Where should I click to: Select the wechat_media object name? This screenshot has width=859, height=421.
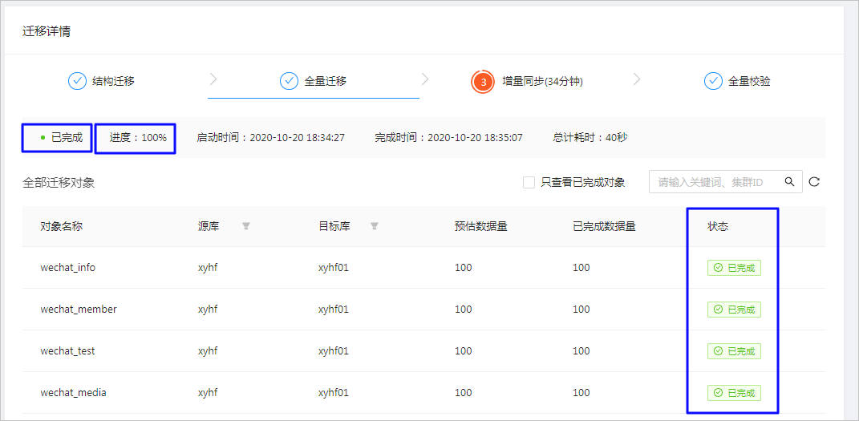click(74, 392)
